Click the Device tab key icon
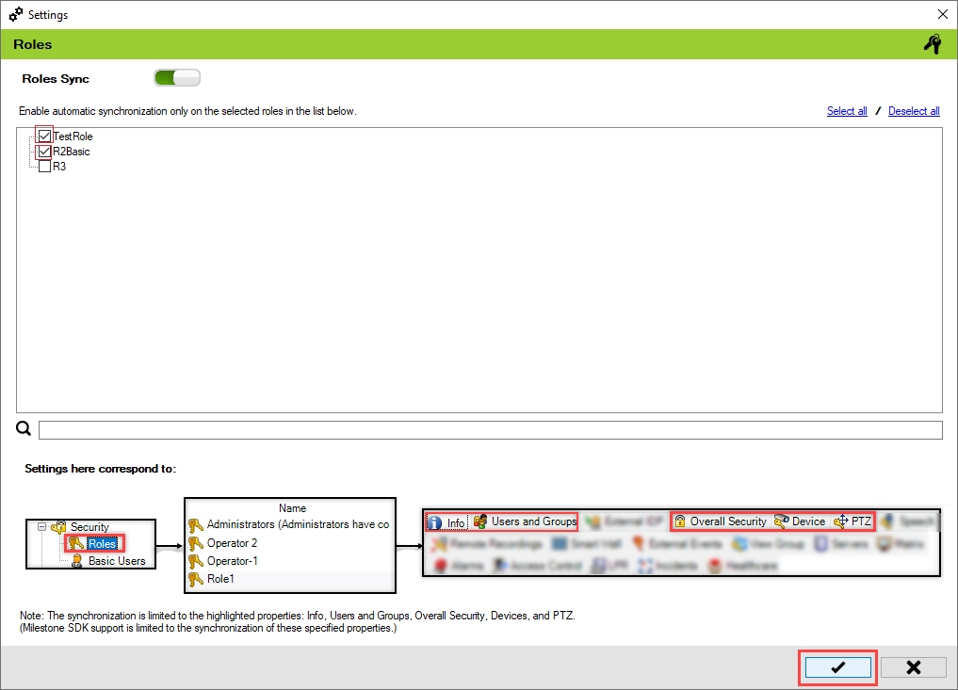Screen dimensions: 958x690 point(781,522)
